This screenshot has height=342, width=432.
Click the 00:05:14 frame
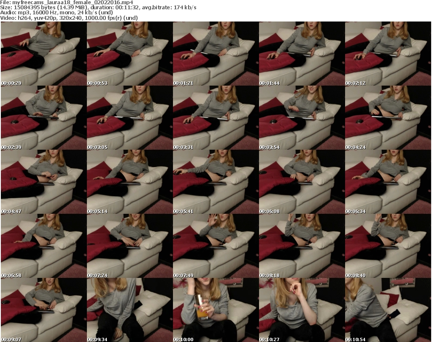coord(130,182)
